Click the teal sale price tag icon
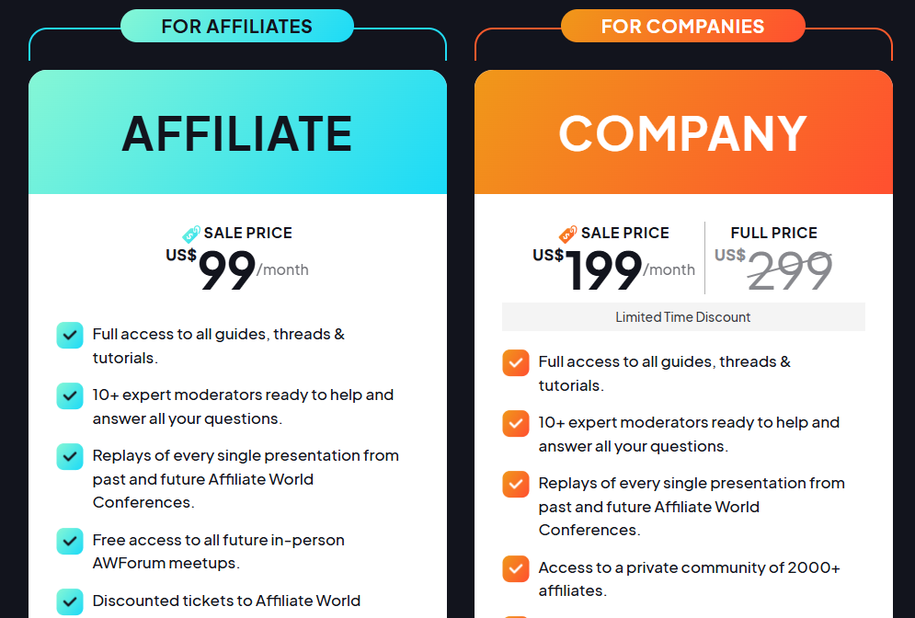The width and height of the screenshot is (915, 618). pos(191,234)
